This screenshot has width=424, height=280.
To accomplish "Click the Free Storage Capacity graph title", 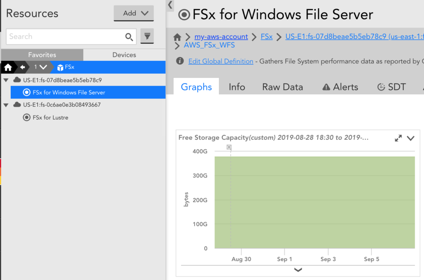I will [273, 138].
